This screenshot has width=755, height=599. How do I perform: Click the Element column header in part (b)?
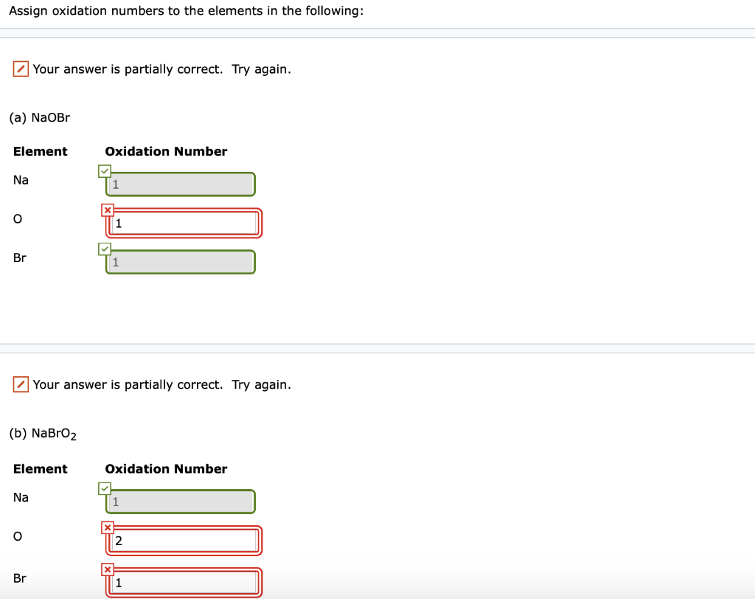coord(41,468)
